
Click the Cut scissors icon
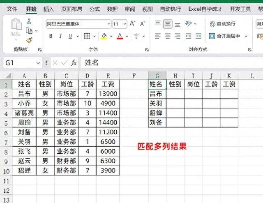tap(29, 21)
